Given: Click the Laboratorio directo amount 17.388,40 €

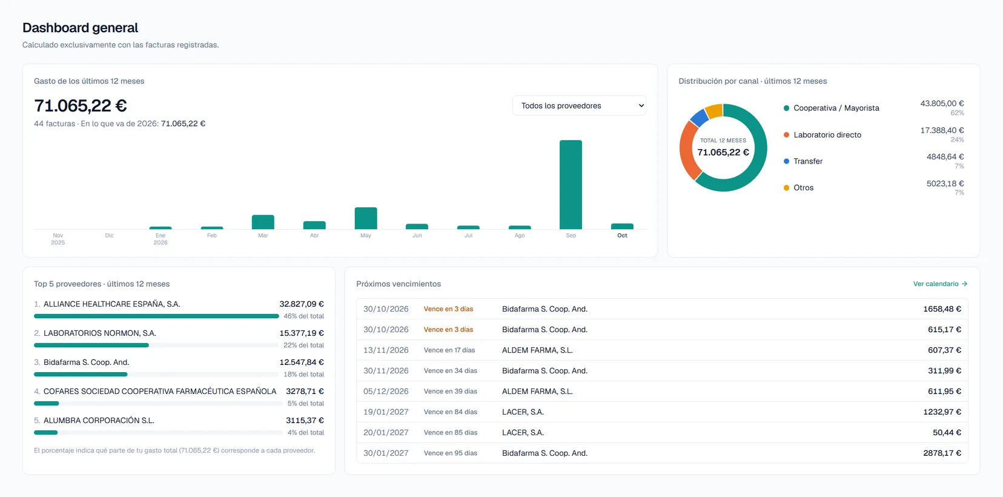Looking at the screenshot, I should [942, 130].
